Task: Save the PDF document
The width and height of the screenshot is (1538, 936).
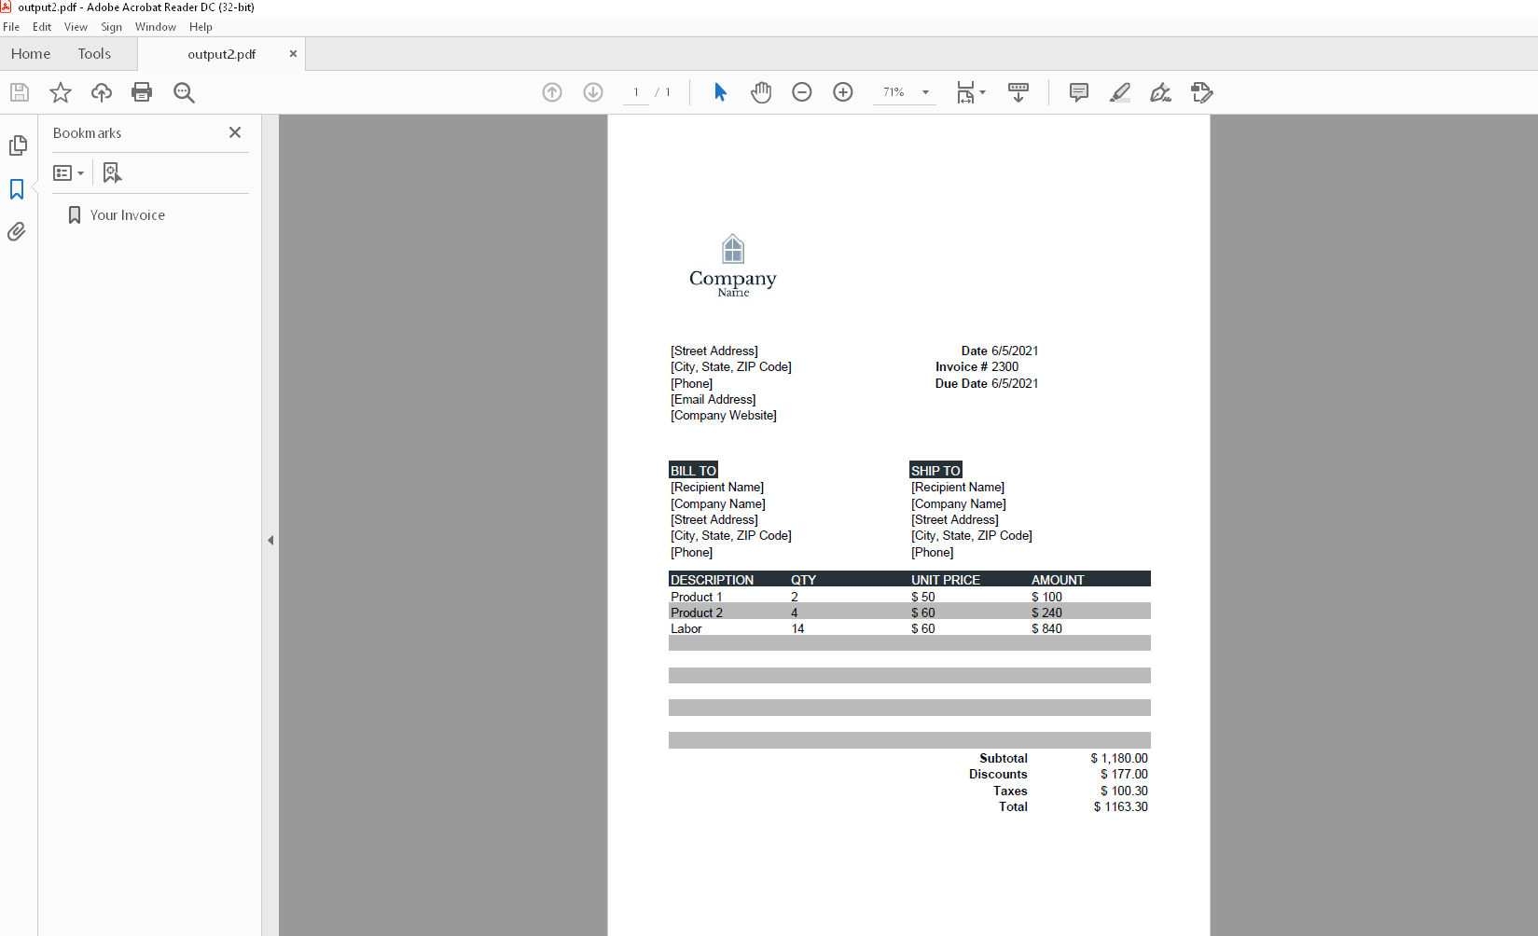Action: pyautogui.click(x=19, y=92)
